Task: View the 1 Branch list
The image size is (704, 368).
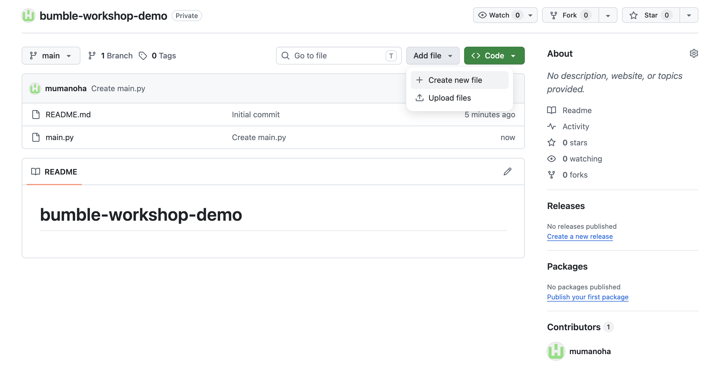Action: pyautogui.click(x=110, y=56)
